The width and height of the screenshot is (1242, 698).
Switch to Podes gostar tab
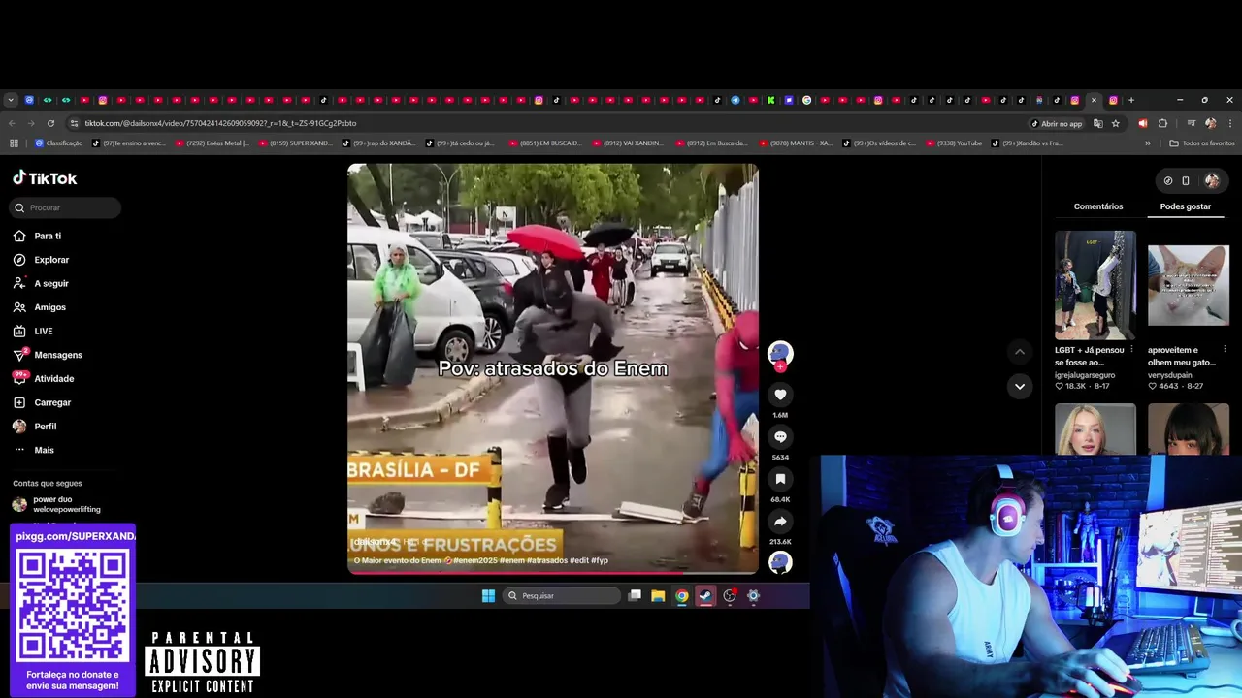tap(1186, 206)
